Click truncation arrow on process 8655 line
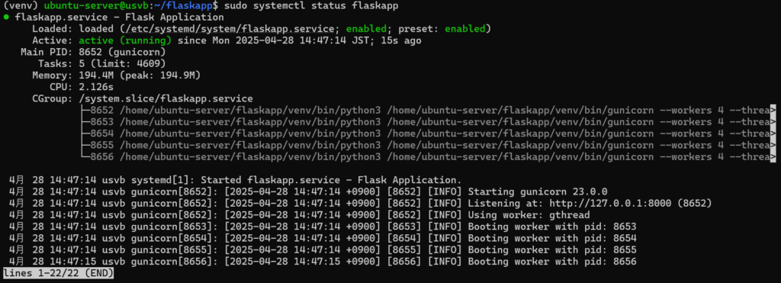 773,145
